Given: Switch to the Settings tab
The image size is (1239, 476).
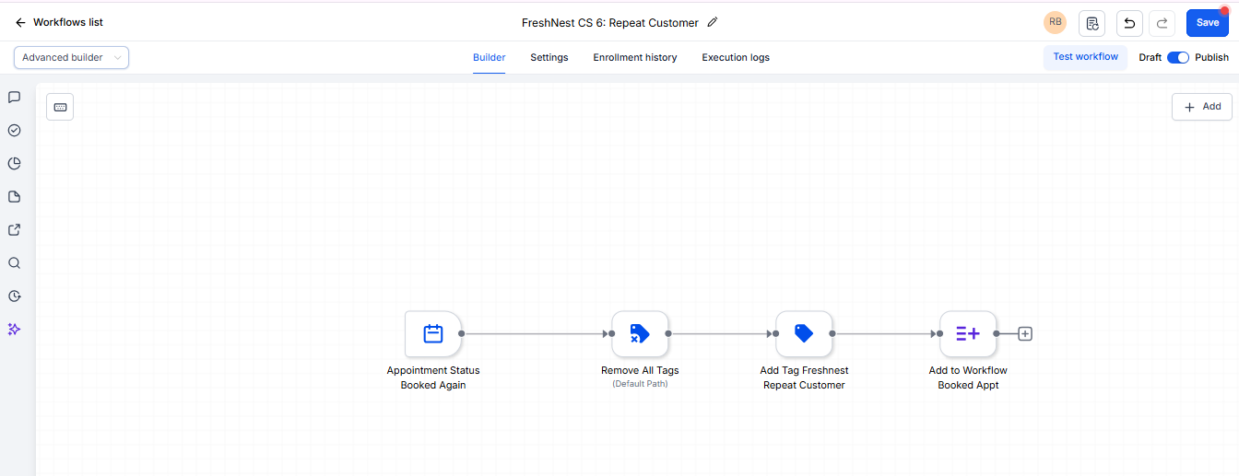Looking at the screenshot, I should 549,57.
